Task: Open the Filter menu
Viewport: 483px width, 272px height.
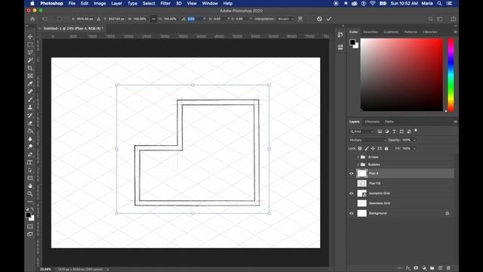Action: [x=165, y=3]
